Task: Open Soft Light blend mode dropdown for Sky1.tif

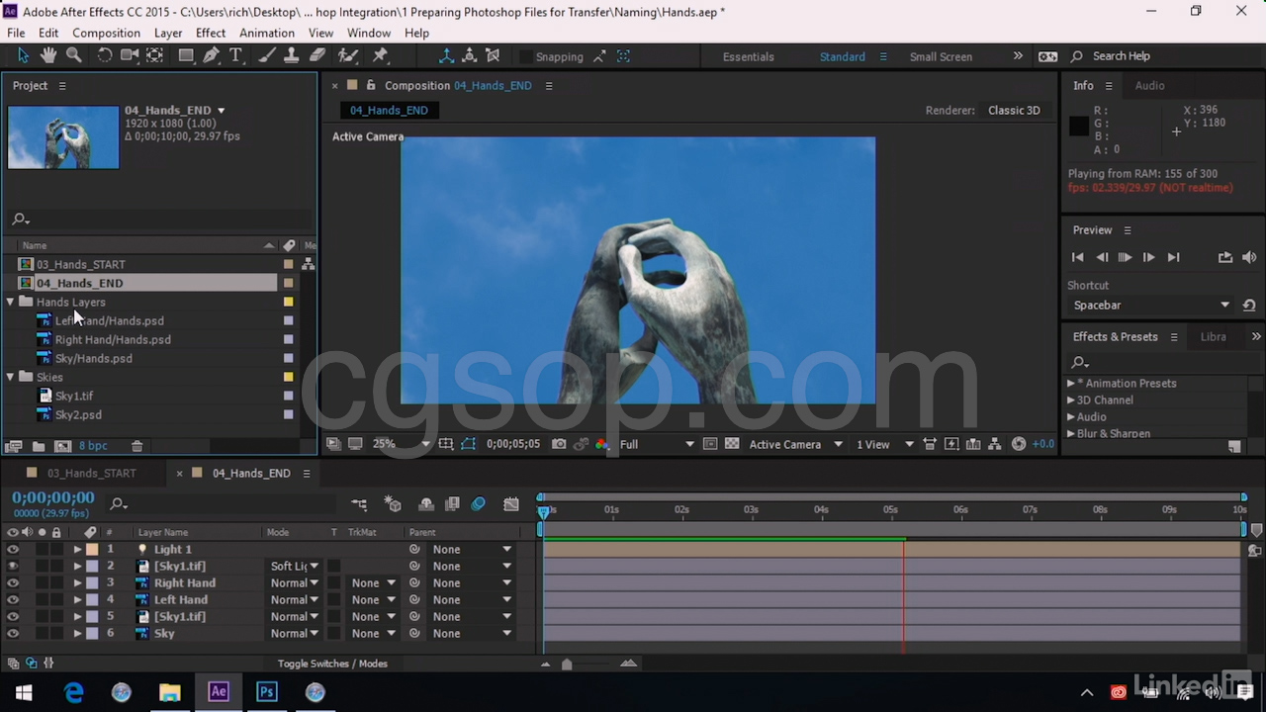Action: 295,566
